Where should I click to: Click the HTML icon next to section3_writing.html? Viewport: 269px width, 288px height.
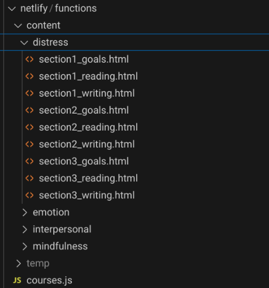pyautogui.click(x=29, y=196)
